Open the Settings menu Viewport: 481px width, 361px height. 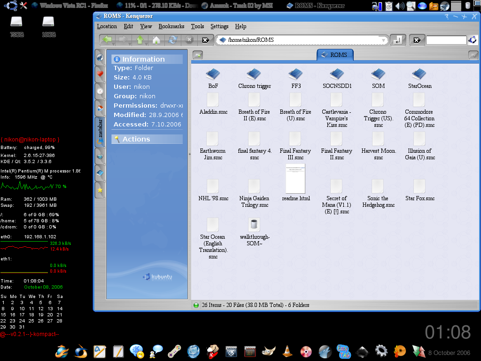pos(219,26)
